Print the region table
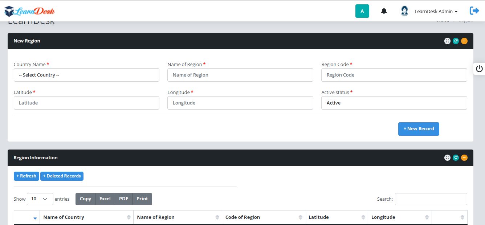485x225 pixels. click(x=142, y=199)
